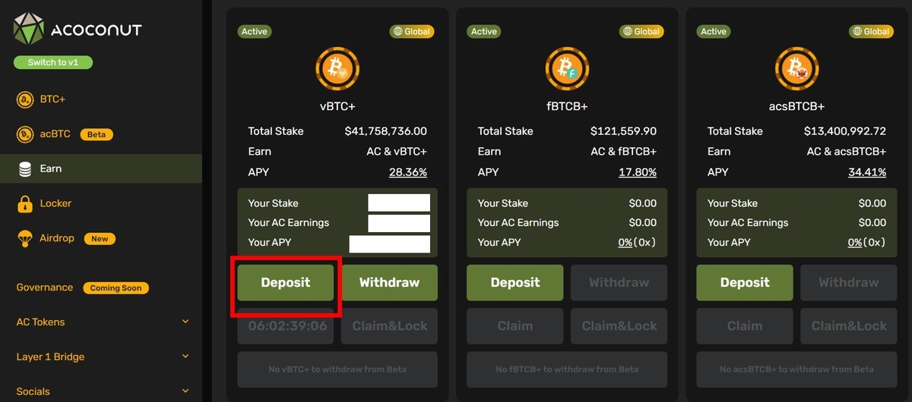Click No acsBTCB+ to withdraw from Beta
The width and height of the screenshot is (912, 402).
point(796,369)
